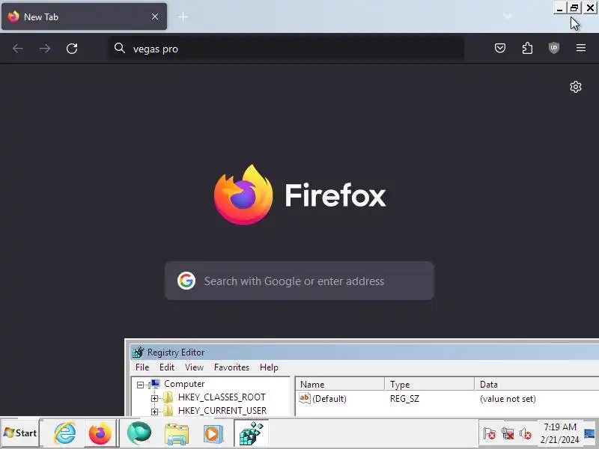599x449 pixels.
Task: Expand the HKEY_CLASSES_ROOT node
Action: [x=154, y=398]
